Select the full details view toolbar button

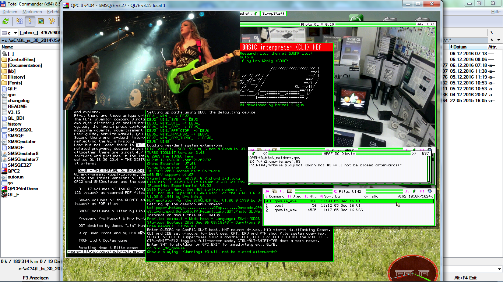pyautogui.click(x=30, y=21)
